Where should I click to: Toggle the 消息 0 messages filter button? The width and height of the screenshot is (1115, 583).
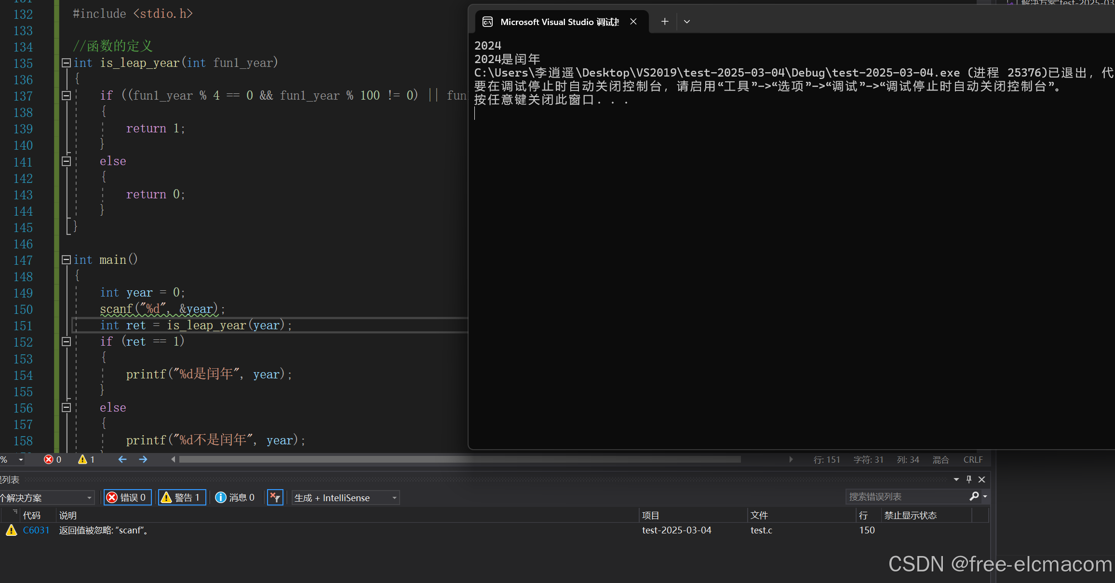pyautogui.click(x=235, y=497)
